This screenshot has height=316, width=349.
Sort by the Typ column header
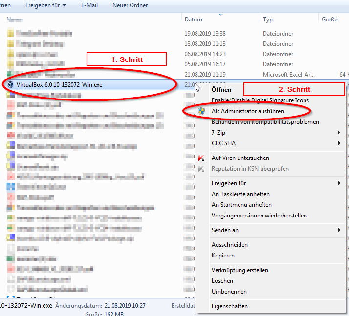268,20
